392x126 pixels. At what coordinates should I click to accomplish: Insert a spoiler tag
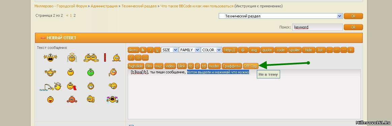[295, 50]
